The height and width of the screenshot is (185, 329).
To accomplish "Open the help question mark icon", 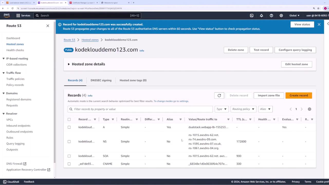I will [271, 15].
